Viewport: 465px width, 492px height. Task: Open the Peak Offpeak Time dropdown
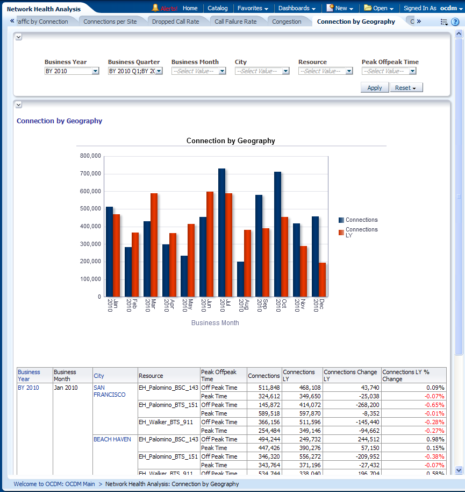click(412, 71)
